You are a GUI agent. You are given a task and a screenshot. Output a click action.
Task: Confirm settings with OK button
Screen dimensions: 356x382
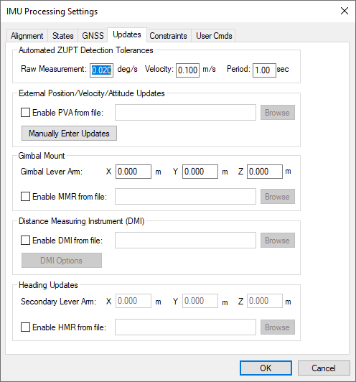click(266, 368)
